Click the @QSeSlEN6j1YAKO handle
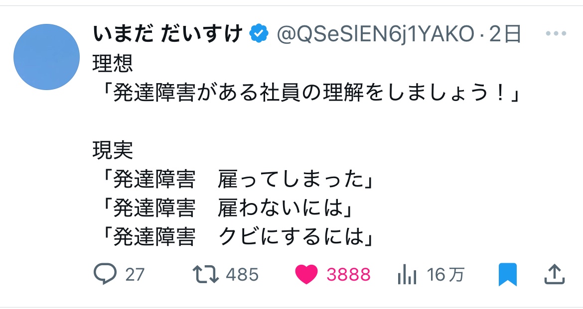The height and width of the screenshot is (309, 583). click(375, 34)
